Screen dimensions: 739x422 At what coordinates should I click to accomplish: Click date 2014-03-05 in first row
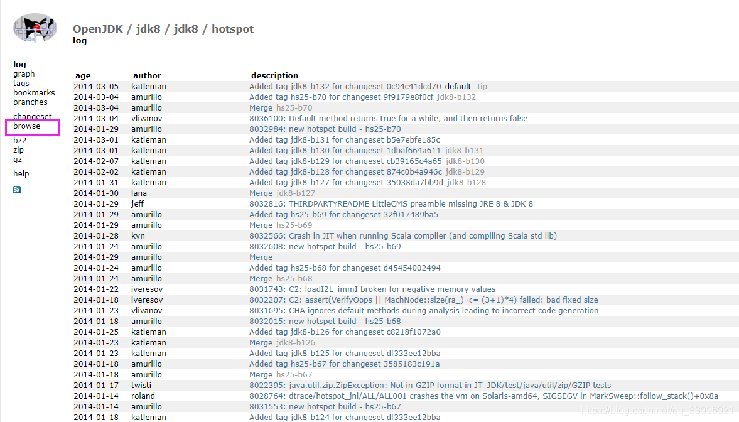coord(96,86)
